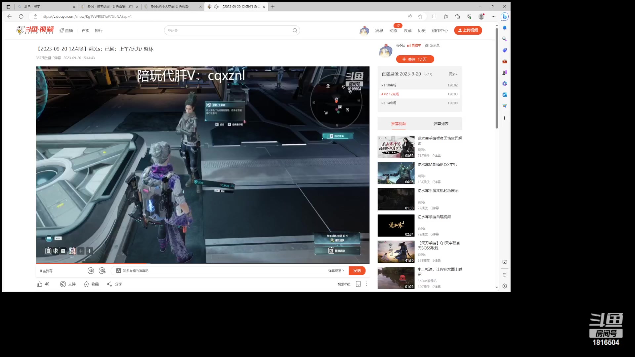Screen dimensions: 635x357
Task: Play episode P3 14点场
Action: pos(420,103)
